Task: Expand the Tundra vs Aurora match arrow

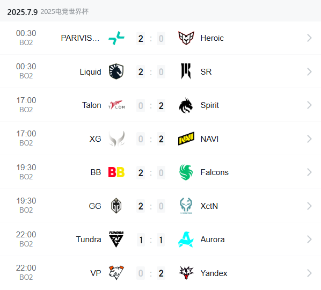Action: (x=309, y=240)
